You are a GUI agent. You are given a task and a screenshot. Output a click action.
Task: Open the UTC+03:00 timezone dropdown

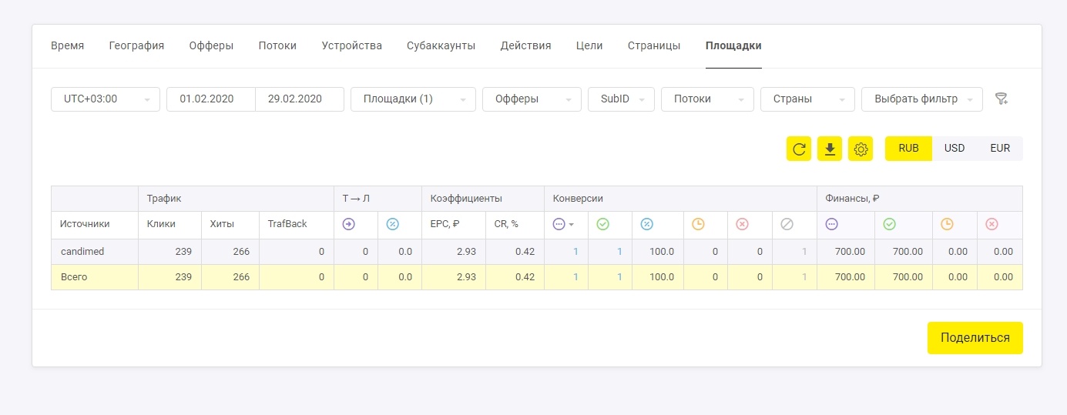[x=106, y=99]
